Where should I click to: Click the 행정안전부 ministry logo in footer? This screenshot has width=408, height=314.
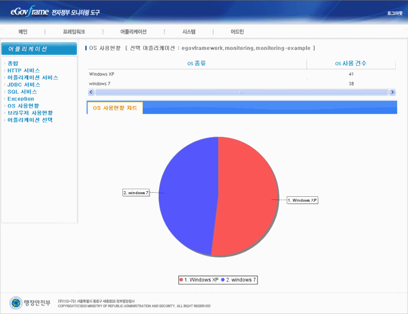(31, 302)
